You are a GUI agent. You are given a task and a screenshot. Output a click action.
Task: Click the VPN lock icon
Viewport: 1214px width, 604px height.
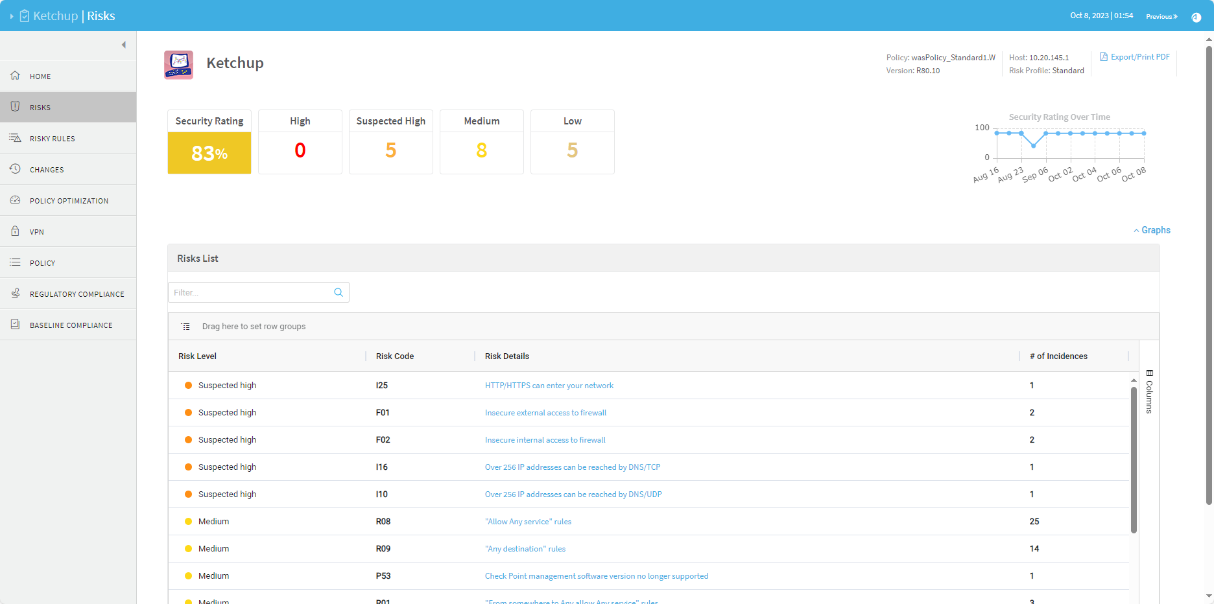pos(15,231)
